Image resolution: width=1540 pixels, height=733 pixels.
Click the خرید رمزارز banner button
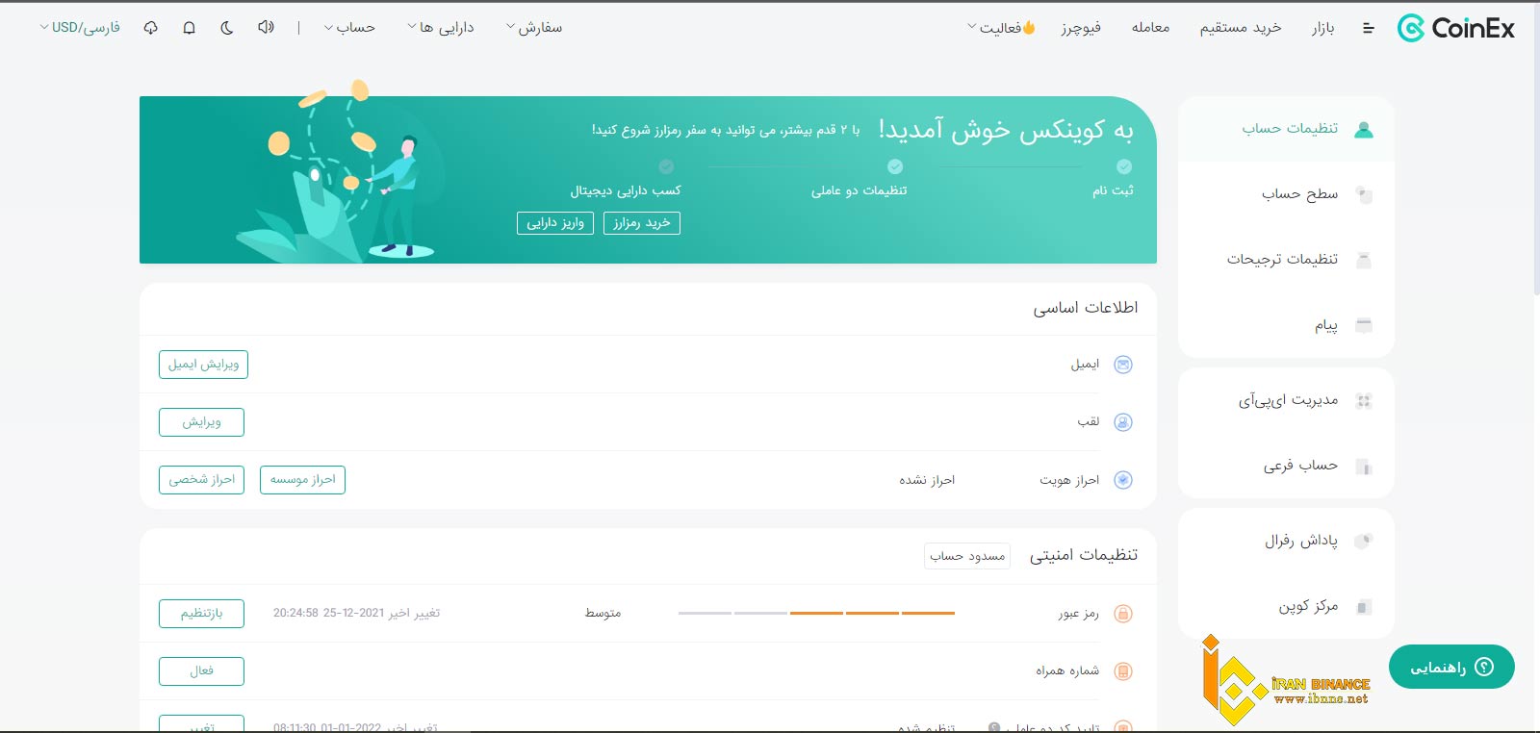coord(642,223)
